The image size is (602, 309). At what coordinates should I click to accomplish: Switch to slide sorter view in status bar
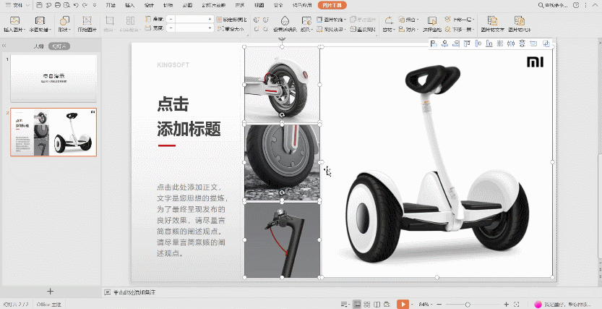click(x=366, y=304)
